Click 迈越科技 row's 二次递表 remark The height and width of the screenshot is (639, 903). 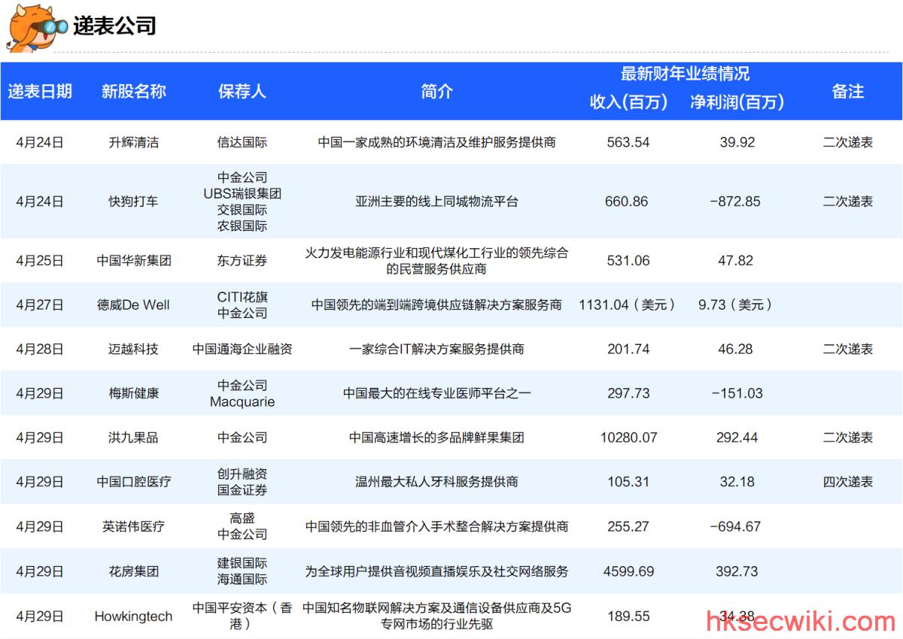[x=848, y=349]
